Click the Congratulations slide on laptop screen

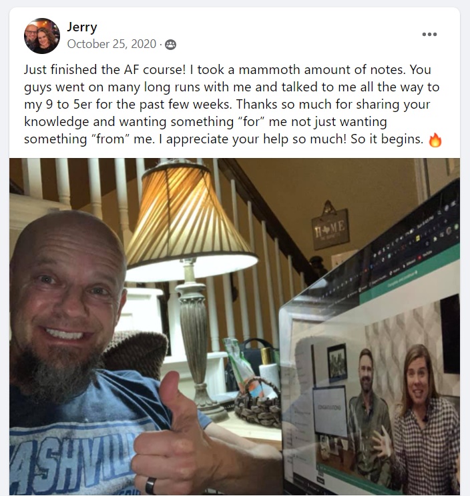(330, 411)
